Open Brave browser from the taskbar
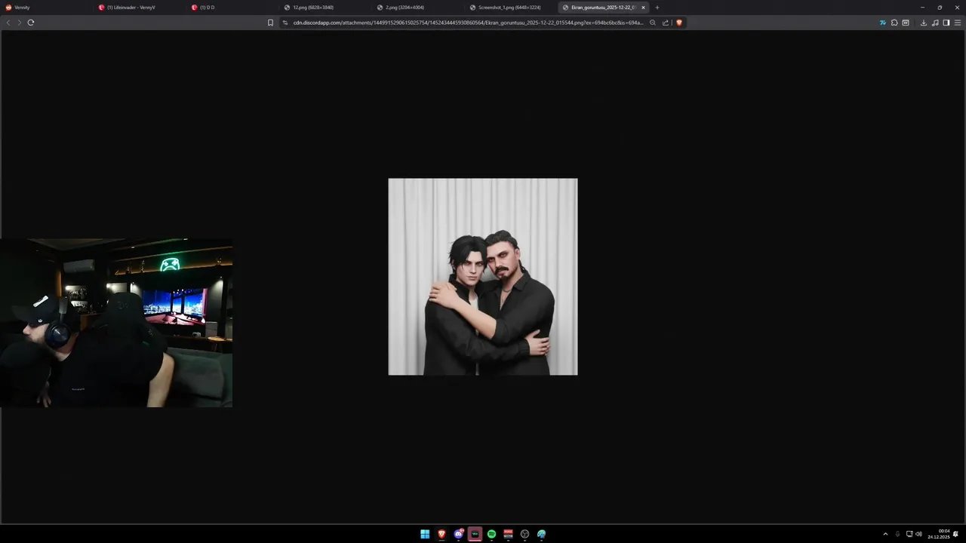 [441, 534]
